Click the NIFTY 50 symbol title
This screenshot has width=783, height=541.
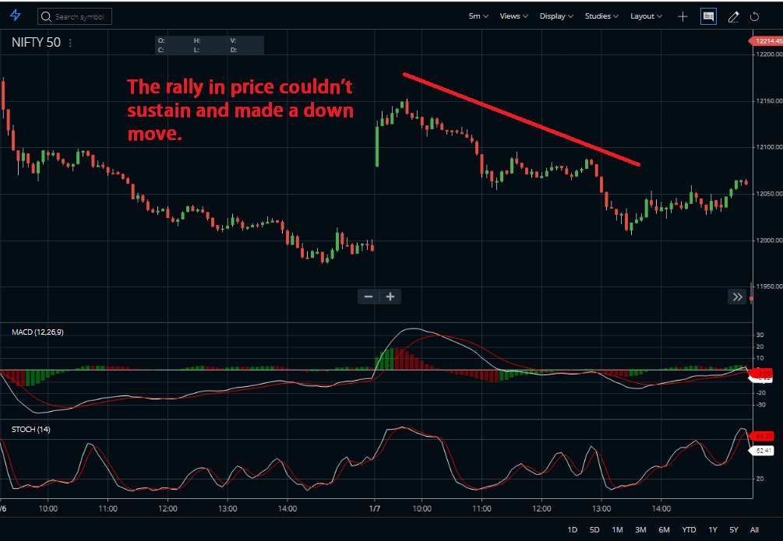click(36, 42)
